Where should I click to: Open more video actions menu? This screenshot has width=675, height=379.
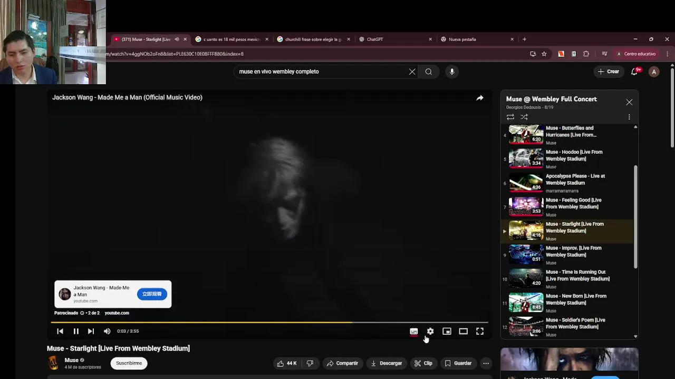(486, 363)
